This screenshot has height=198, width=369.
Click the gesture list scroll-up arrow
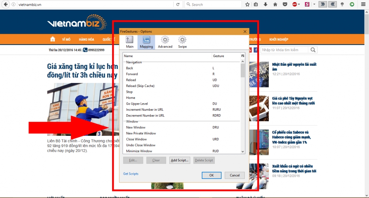243,61
